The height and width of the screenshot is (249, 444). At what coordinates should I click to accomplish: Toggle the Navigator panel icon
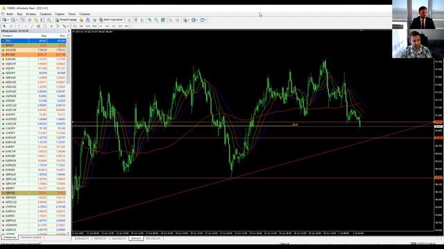[x=36, y=20]
